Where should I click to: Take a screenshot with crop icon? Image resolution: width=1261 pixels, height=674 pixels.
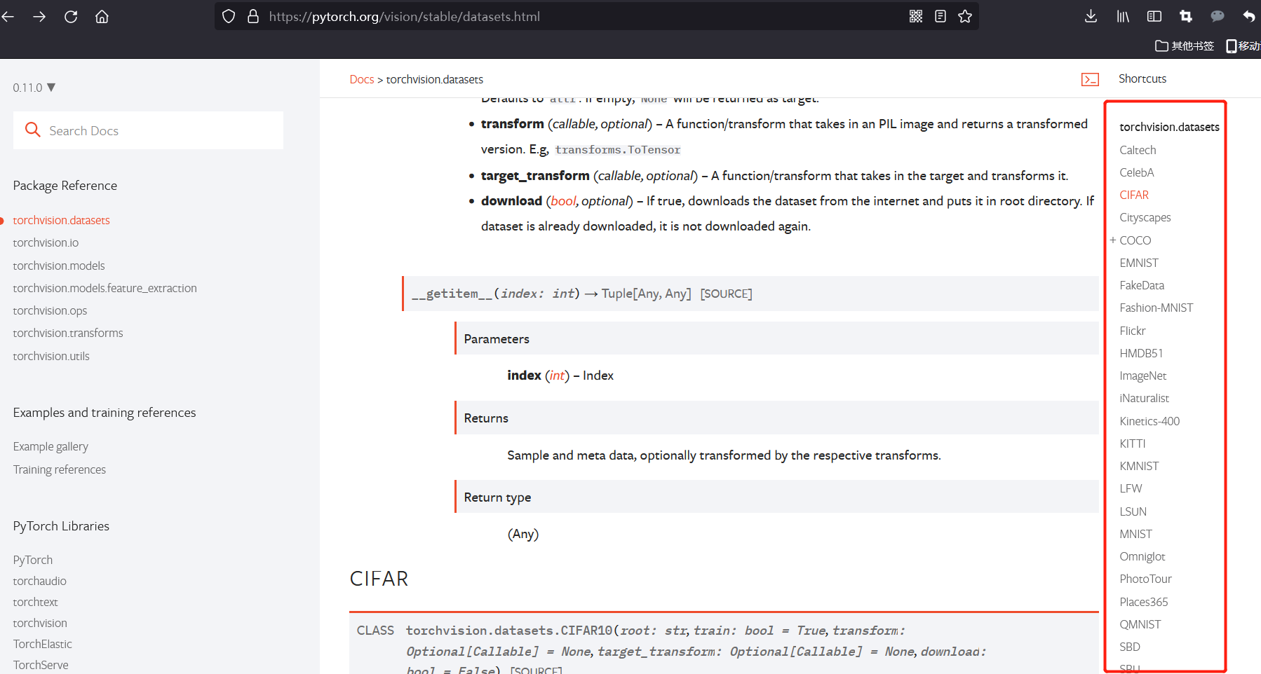point(1186,16)
